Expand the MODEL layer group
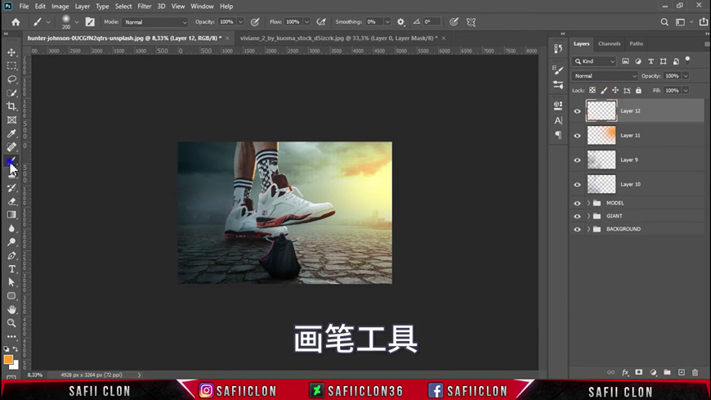The width and height of the screenshot is (711, 400). pyautogui.click(x=588, y=203)
